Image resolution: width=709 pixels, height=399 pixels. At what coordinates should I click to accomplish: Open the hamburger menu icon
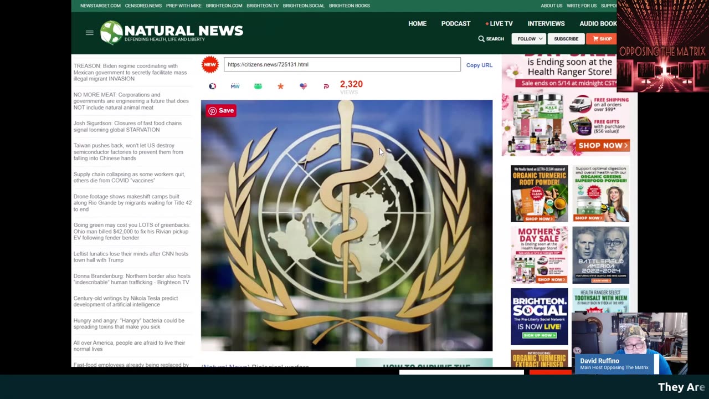tap(89, 33)
